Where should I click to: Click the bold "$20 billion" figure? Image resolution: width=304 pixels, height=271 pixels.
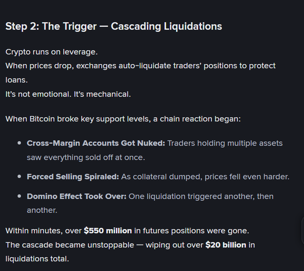coord(226,245)
